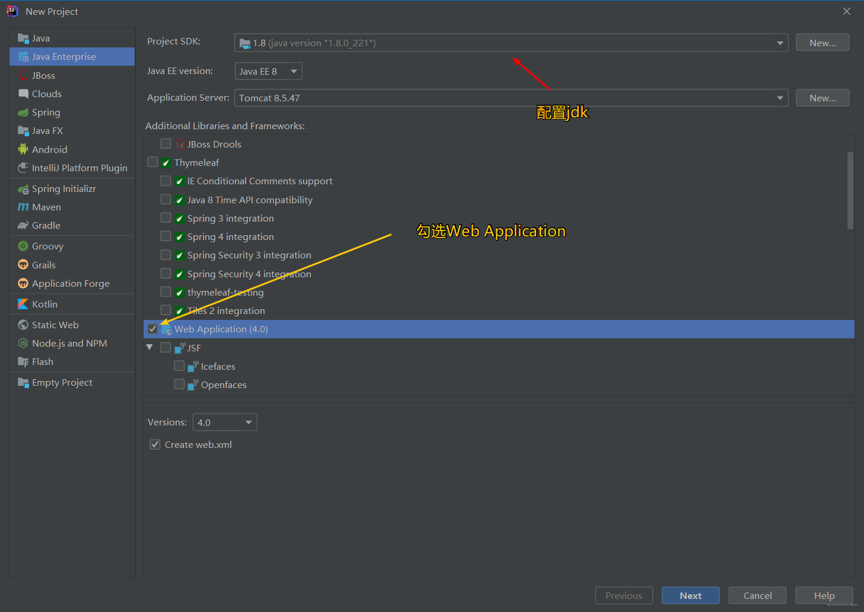864x612 pixels.
Task: Enable Java 8 Time API compatibility
Action: [165, 199]
